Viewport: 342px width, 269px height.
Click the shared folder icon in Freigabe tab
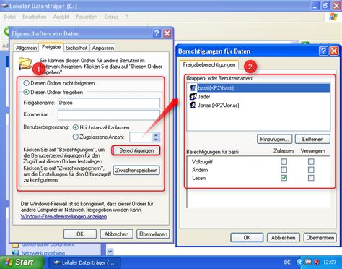(25, 63)
